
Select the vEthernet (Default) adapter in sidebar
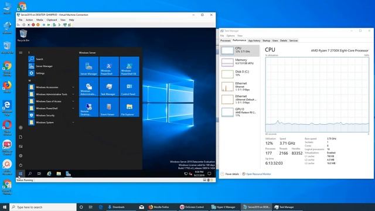point(240,99)
